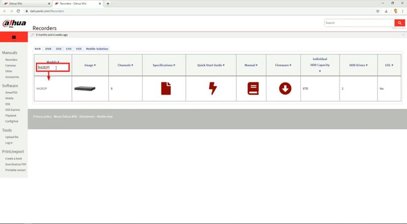Switch to the VSS tab
The height and width of the screenshot is (224, 407).
[x=79, y=49]
